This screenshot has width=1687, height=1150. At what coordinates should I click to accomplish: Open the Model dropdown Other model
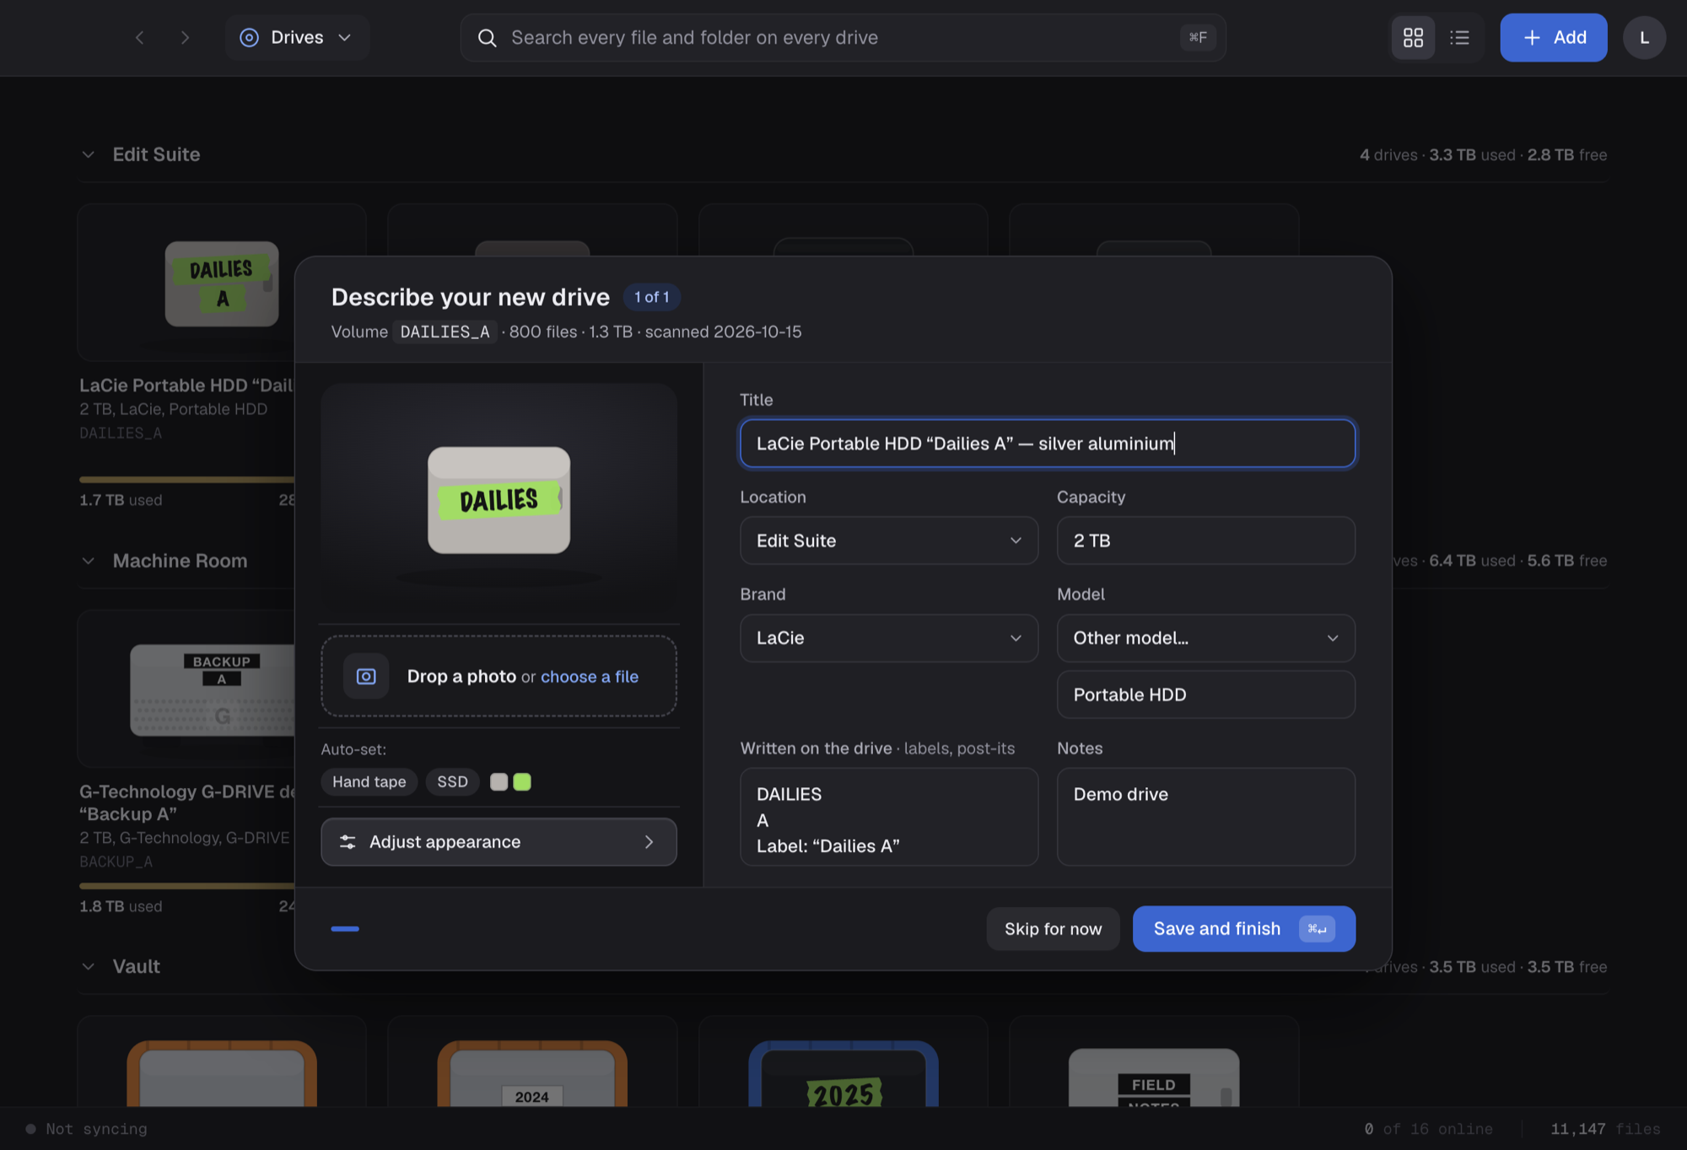point(1205,638)
